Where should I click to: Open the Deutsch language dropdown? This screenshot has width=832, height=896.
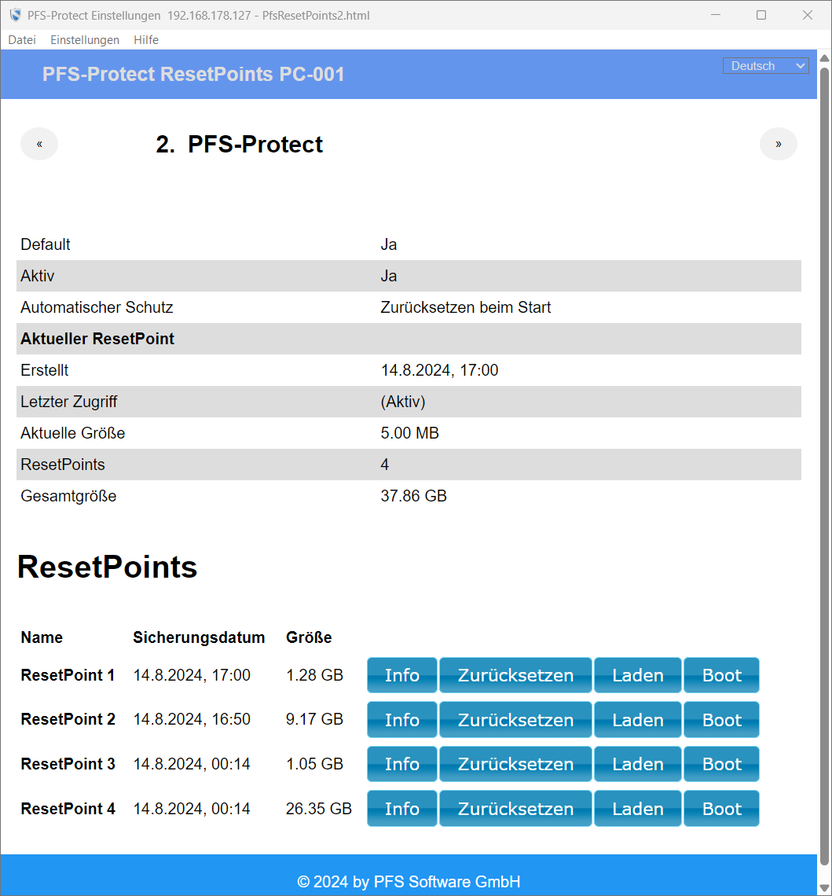[765, 66]
